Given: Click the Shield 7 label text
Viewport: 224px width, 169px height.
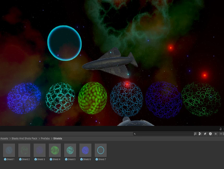Looking at the screenshot, I should (102, 159).
